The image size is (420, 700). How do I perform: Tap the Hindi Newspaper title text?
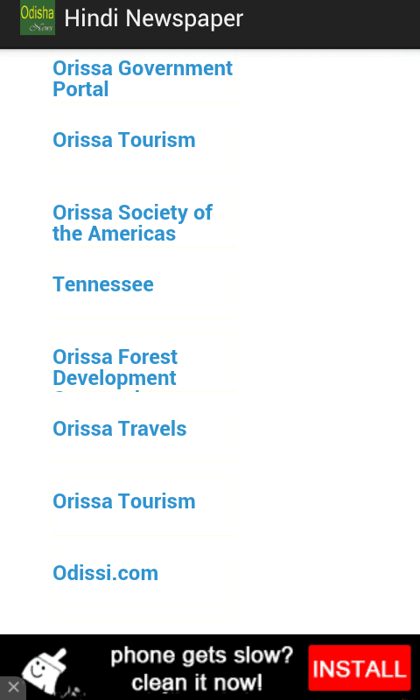[x=153, y=18]
